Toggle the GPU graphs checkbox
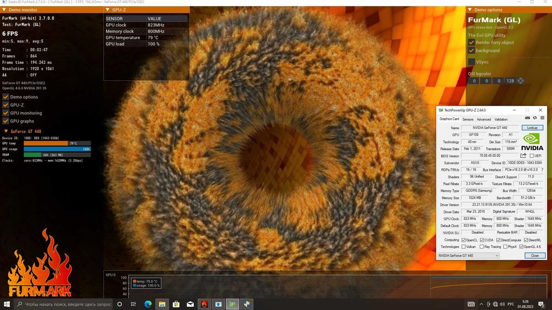 point(6,121)
